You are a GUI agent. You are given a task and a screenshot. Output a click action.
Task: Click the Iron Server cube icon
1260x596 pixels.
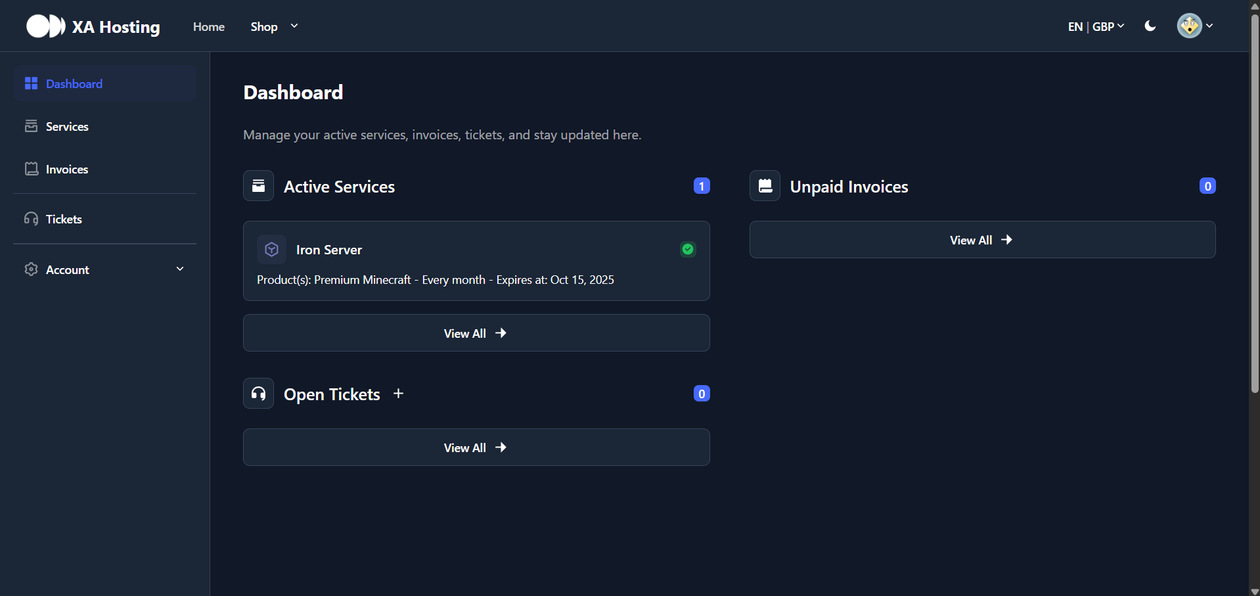coord(271,250)
